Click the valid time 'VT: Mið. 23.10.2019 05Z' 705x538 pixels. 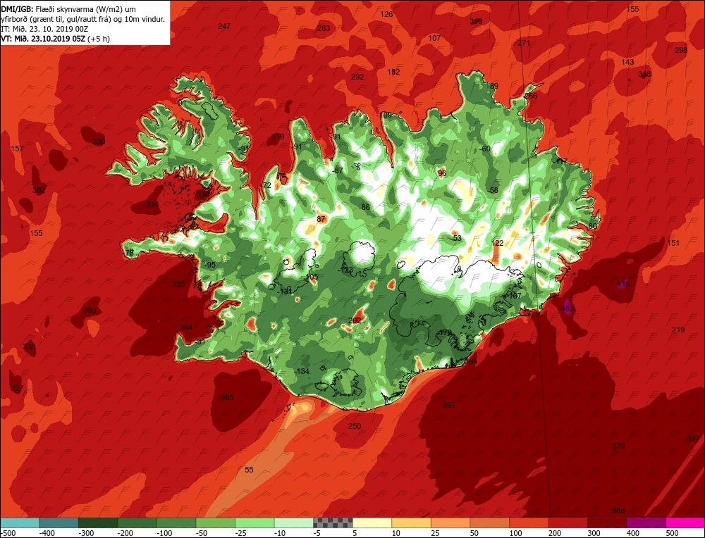[43, 39]
